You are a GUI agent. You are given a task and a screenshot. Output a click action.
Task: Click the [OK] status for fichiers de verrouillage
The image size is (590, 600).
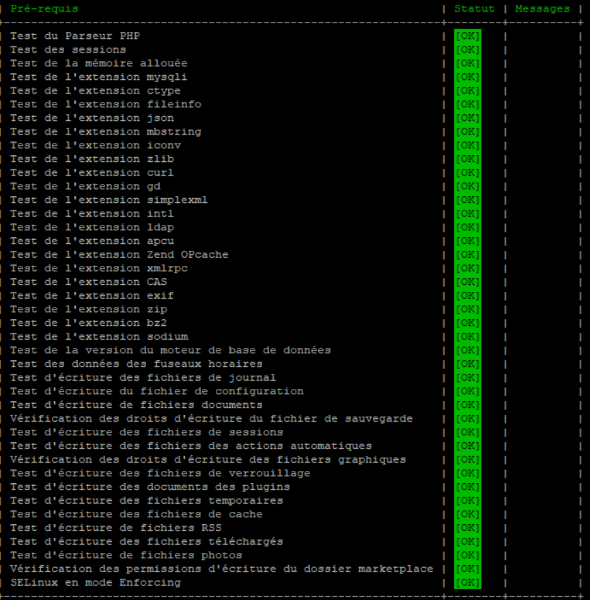[x=468, y=474]
